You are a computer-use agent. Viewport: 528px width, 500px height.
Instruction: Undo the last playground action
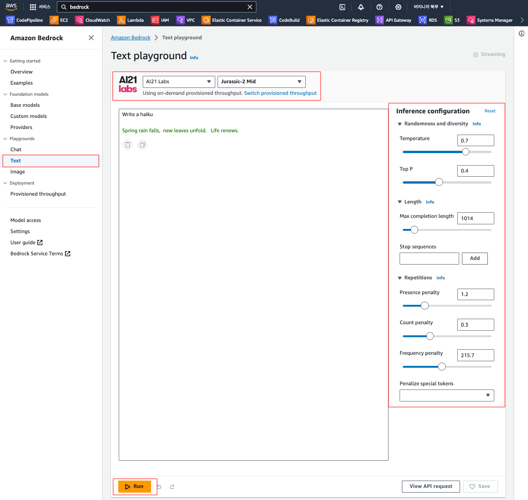159,487
